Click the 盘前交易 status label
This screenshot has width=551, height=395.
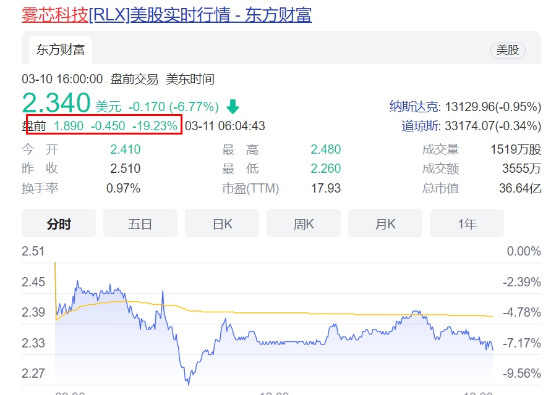click(134, 79)
